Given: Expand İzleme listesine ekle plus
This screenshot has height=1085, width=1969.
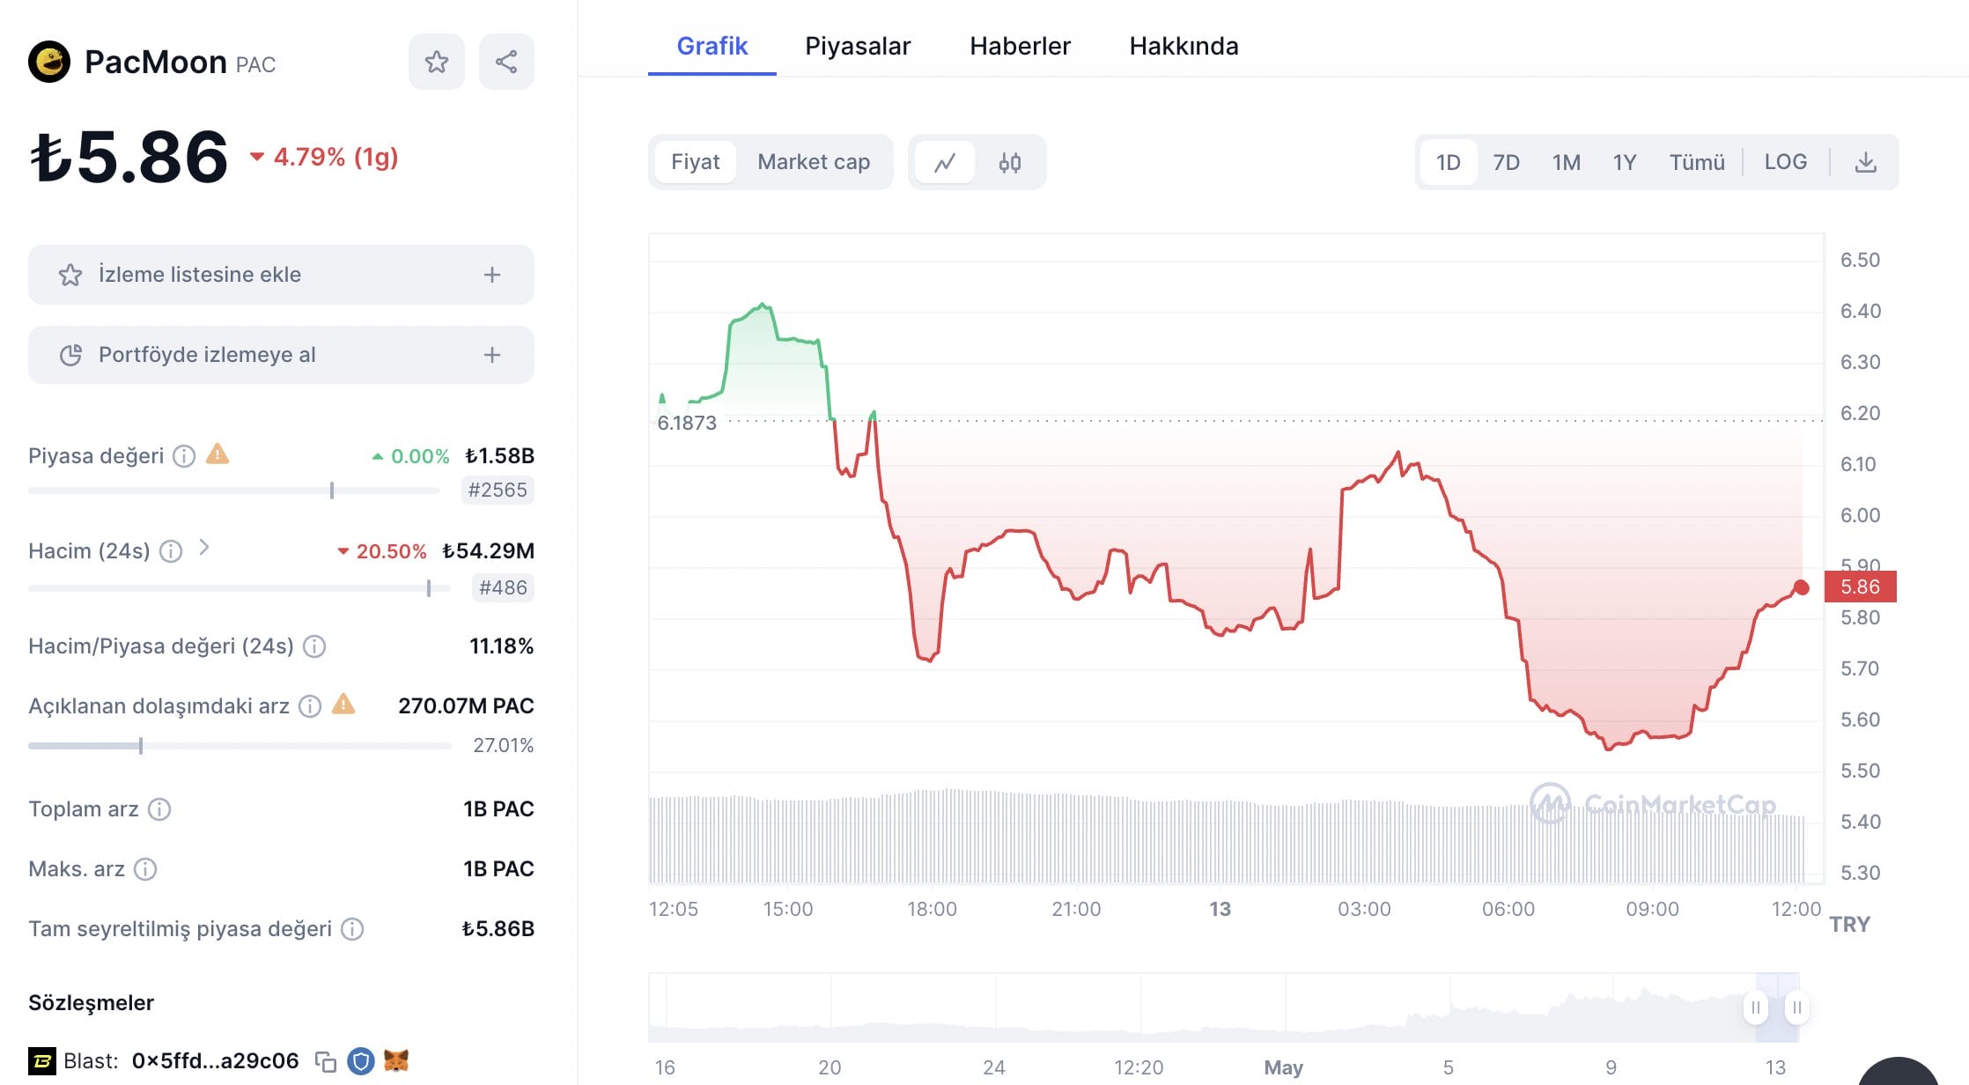Looking at the screenshot, I should pos(492,275).
